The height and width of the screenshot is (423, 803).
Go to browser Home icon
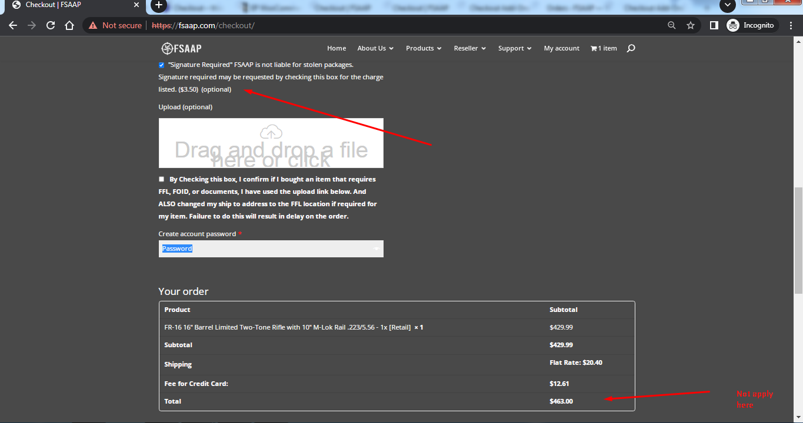pos(69,25)
